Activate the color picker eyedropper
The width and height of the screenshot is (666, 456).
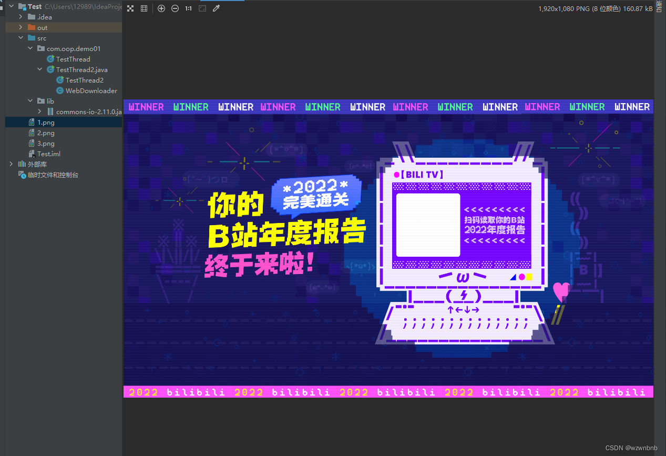pos(216,8)
